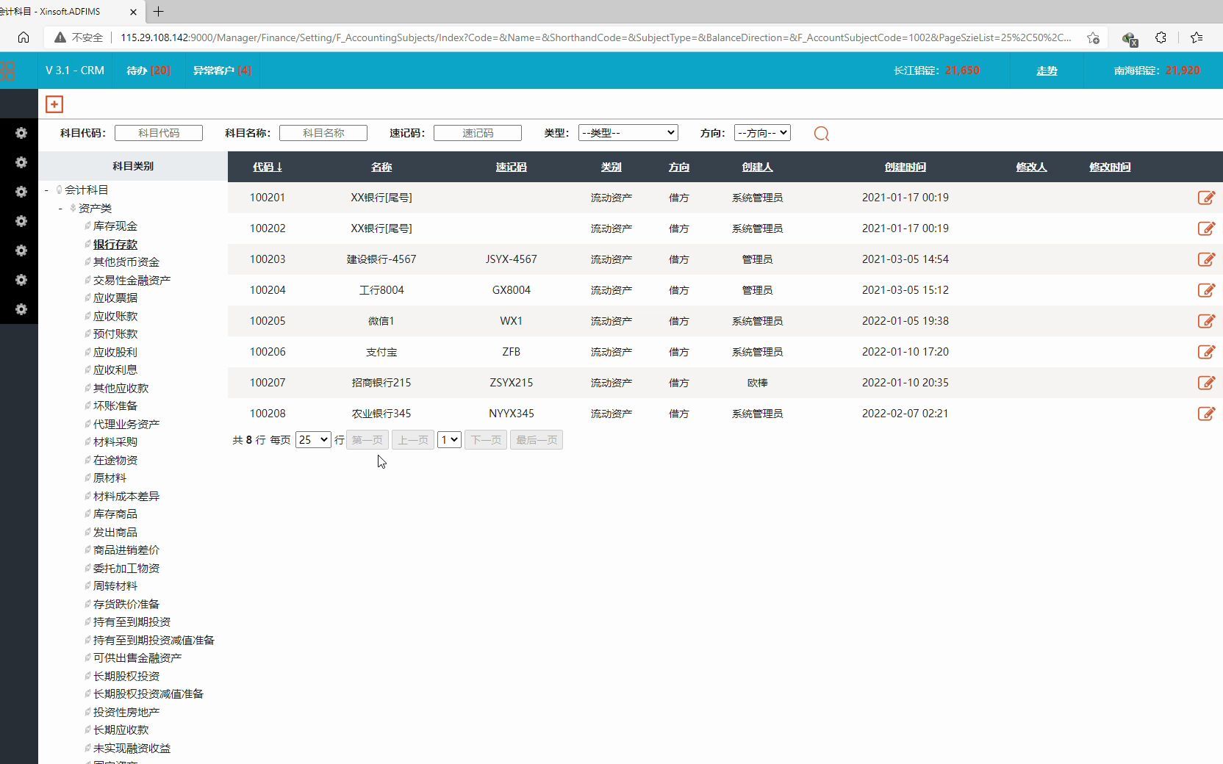Viewport: 1223px width, 764px height.
Task: Focus the 科目名称 input field
Action: [323, 133]
